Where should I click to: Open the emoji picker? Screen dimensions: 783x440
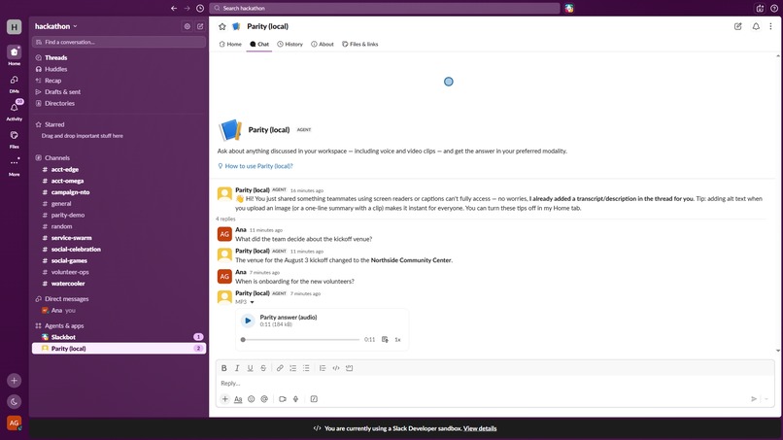point(252,399)
